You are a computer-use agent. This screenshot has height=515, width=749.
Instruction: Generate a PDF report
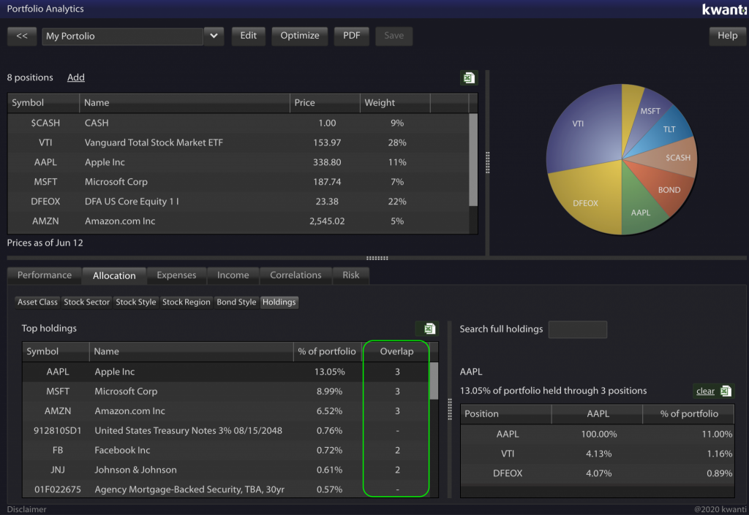pos(352,36)
